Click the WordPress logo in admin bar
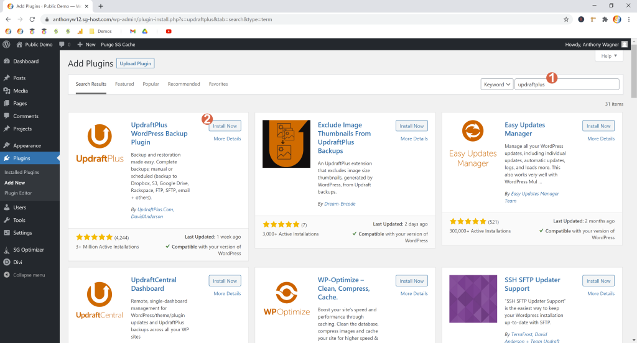Image resolution: width=637 pixels, height=343 pixels. tap(6, 44)
